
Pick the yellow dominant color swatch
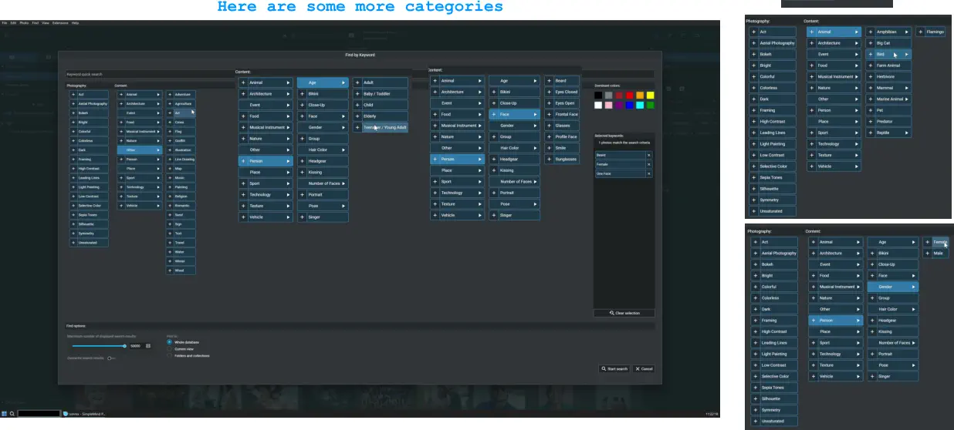pos(650,95)
